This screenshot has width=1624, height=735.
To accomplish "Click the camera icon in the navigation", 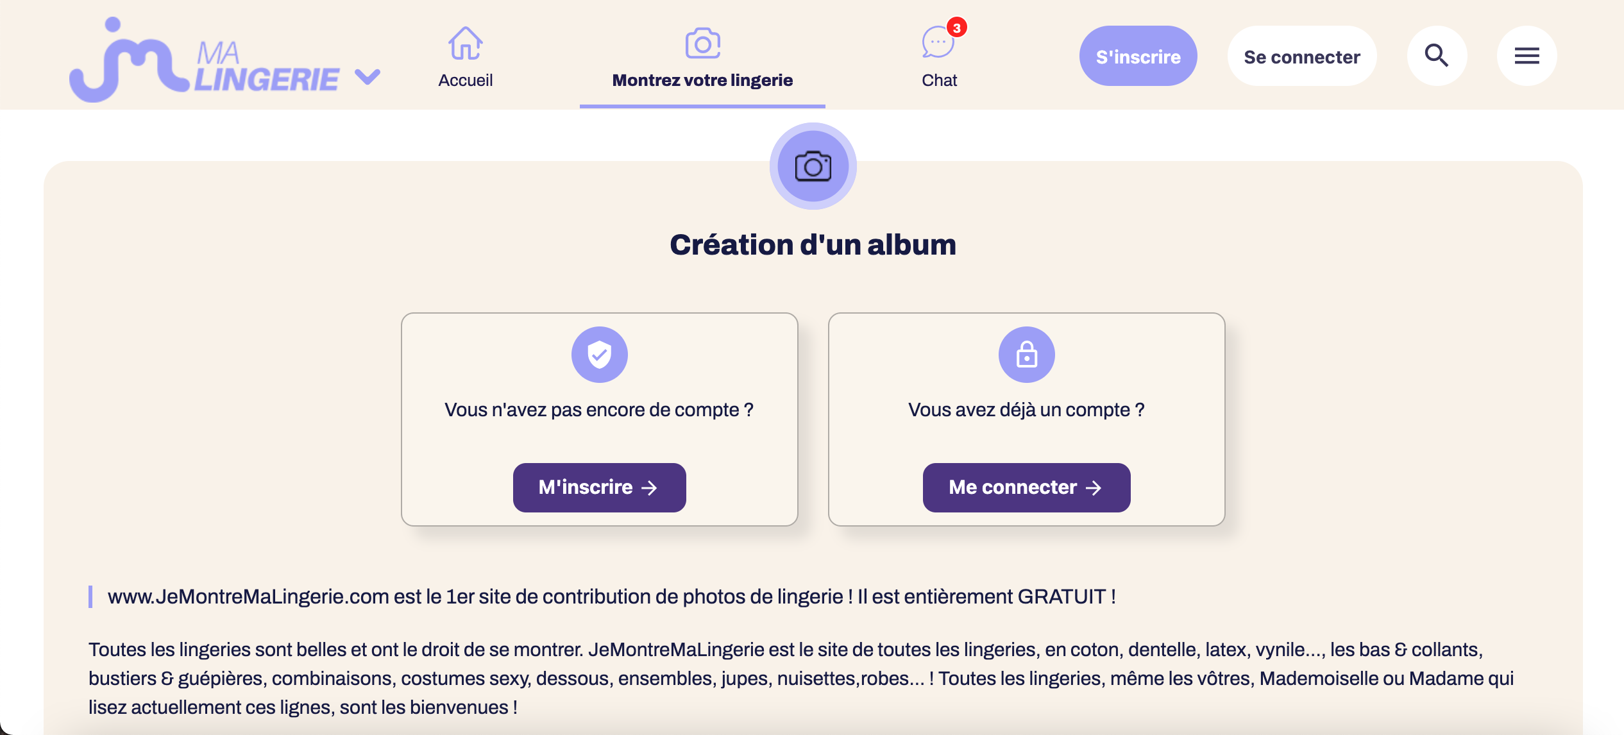I will click(x=702, y=43).
